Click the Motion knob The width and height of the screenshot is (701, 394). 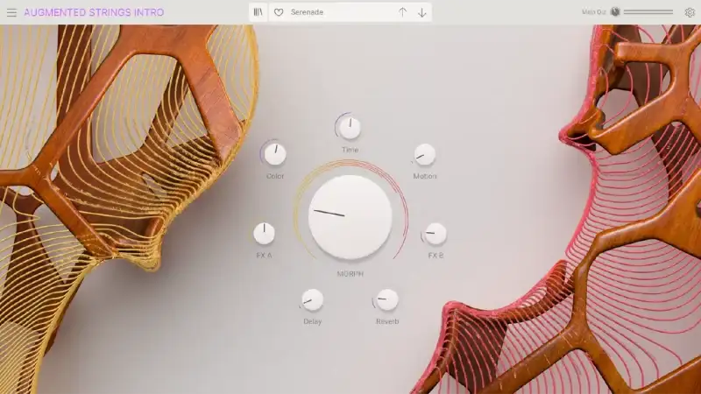424,155
